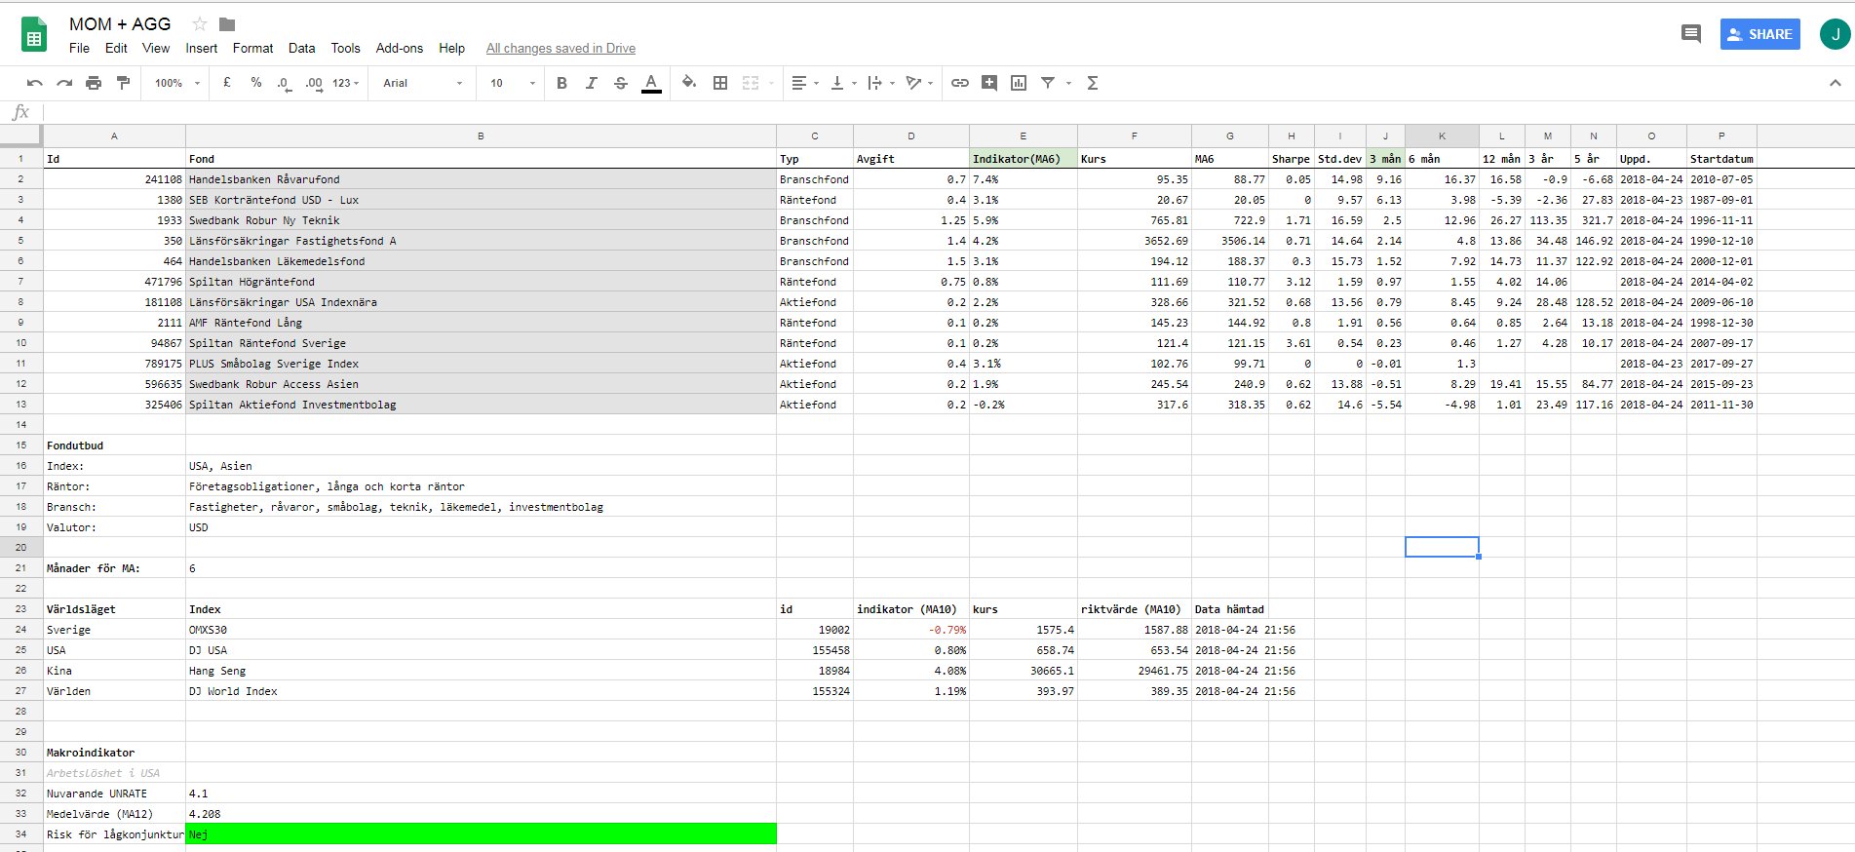Select the 'Handelsbanken Råvarufond' cell
Screen dimensions: 1855x852
click(481, 179)
